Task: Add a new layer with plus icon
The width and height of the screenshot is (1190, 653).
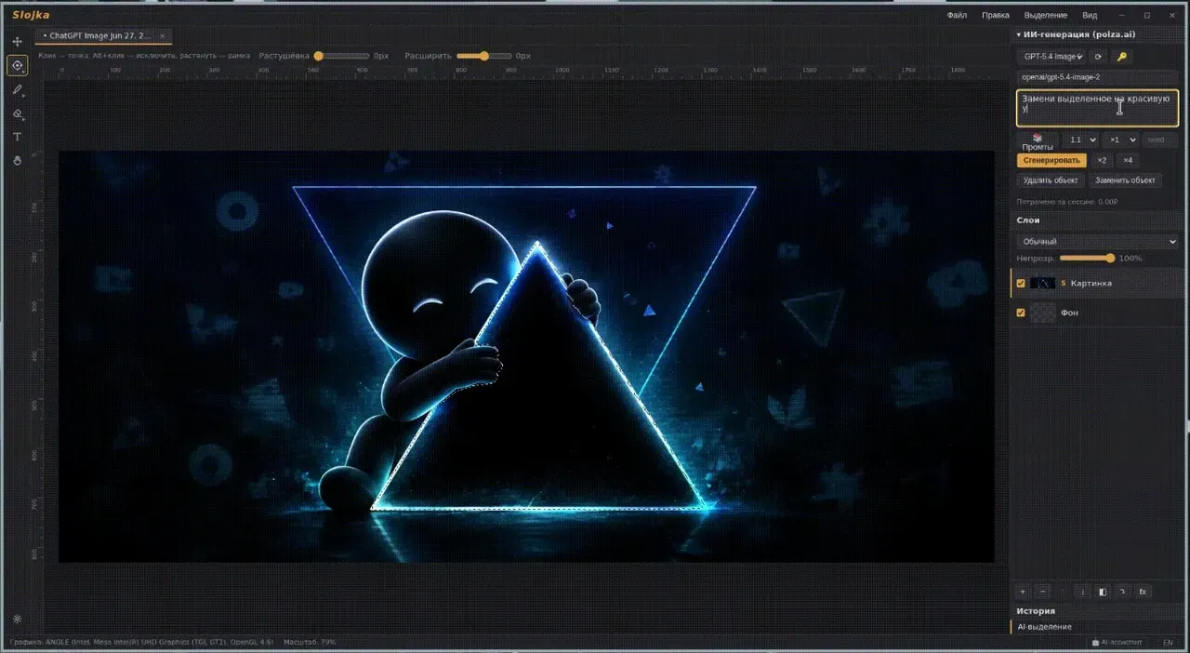Action: [x=1023, y=591]
